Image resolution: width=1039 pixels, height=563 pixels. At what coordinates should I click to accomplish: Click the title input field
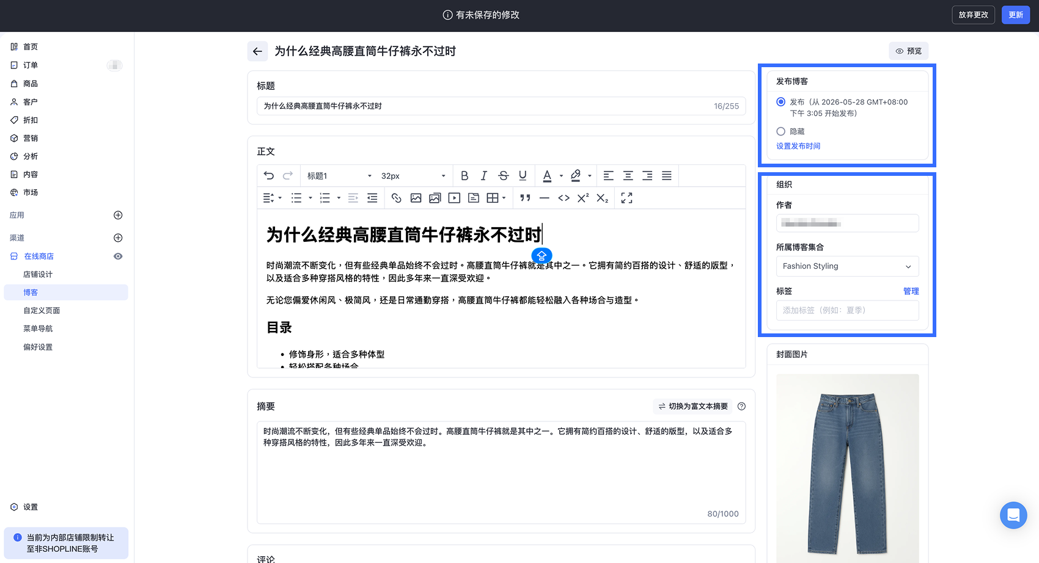[501, 106]
